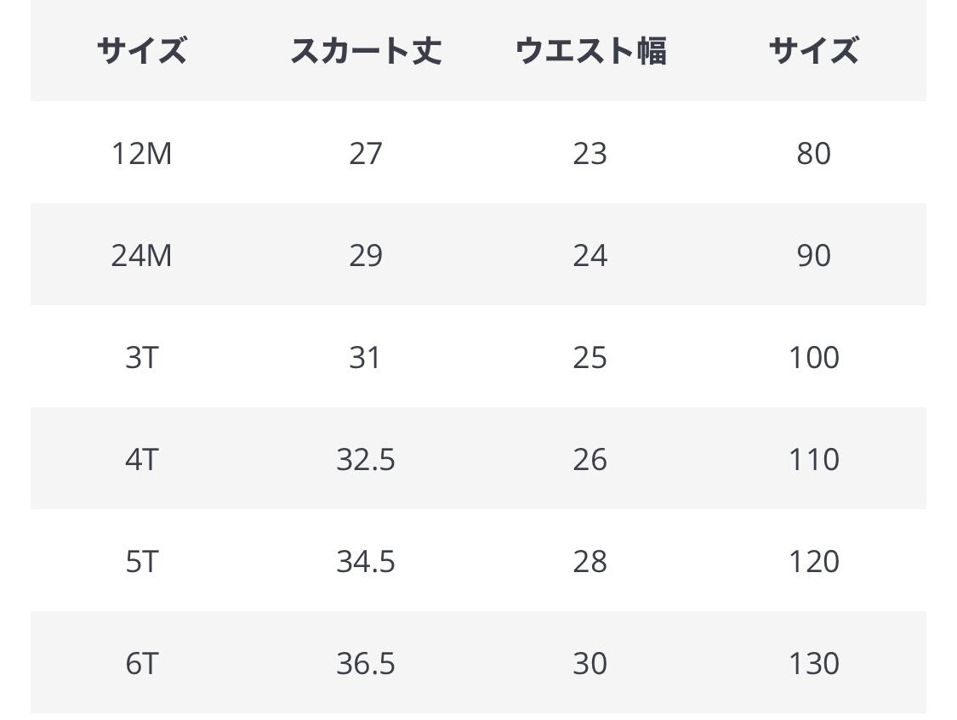Click waist width value 25
The height and width of the screenshot is (720, 957).
tap(590, 358)
